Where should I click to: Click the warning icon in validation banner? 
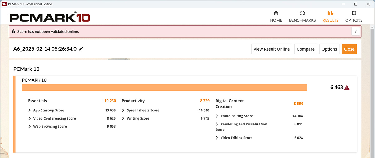13,32
